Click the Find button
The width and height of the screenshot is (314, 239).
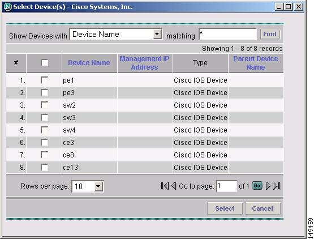coord(270,34)
